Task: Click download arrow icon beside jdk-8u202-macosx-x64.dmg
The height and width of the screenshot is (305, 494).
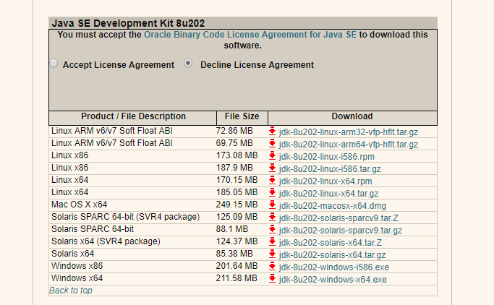Action: (272, 205)
